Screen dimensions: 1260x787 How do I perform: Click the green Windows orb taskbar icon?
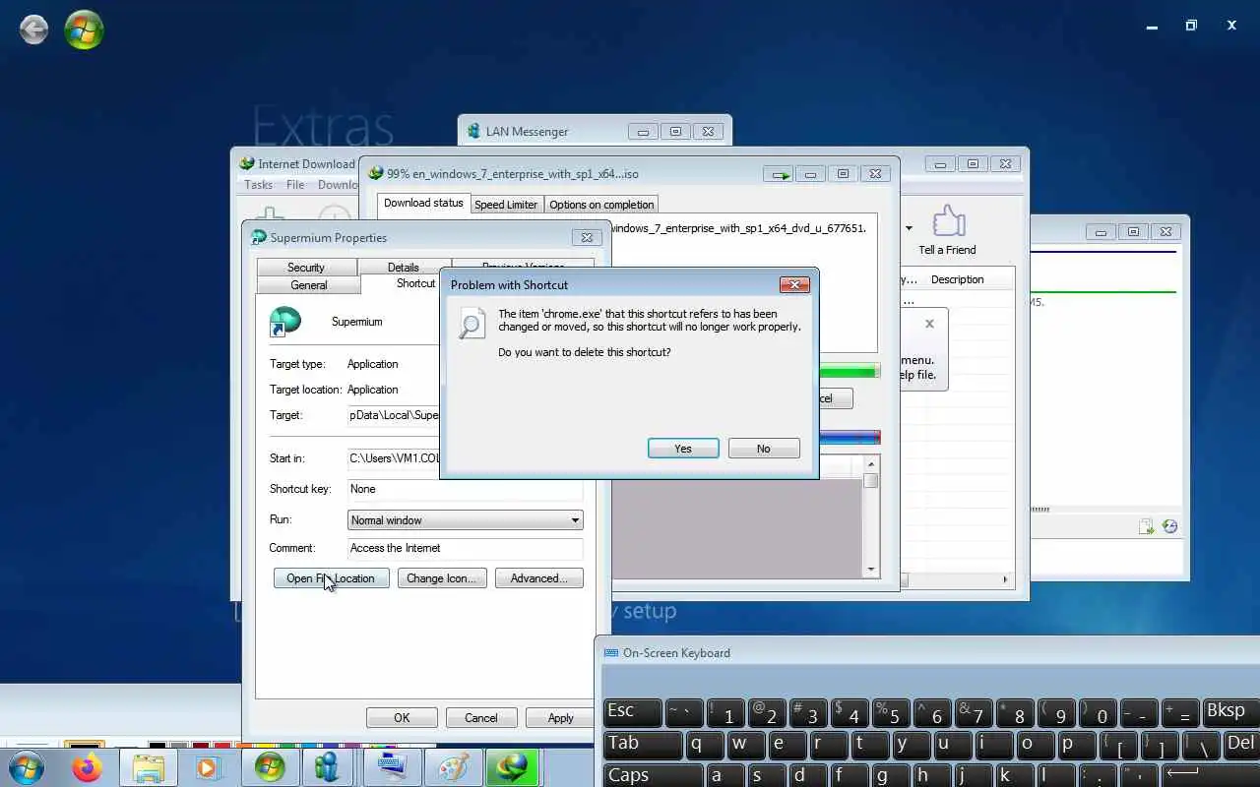(x=270, y=768)
